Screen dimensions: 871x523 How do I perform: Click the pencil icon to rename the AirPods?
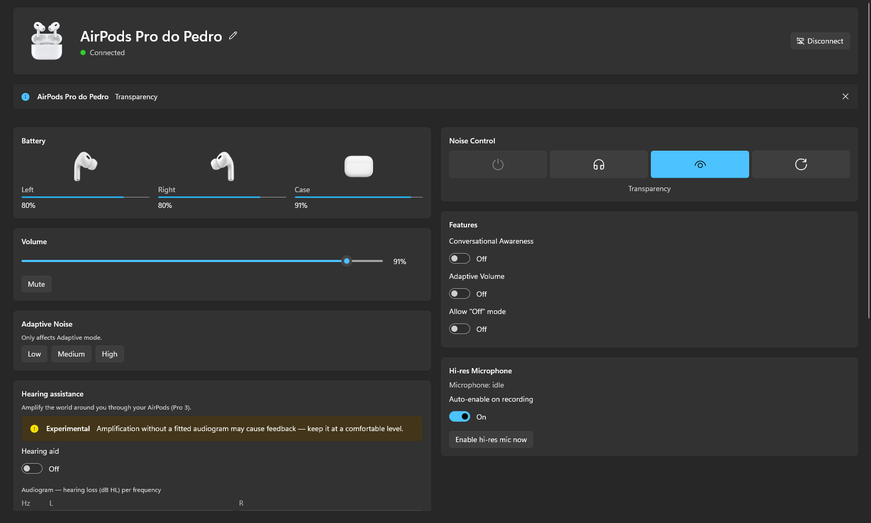pyautogui.click(x=233, y=36)
